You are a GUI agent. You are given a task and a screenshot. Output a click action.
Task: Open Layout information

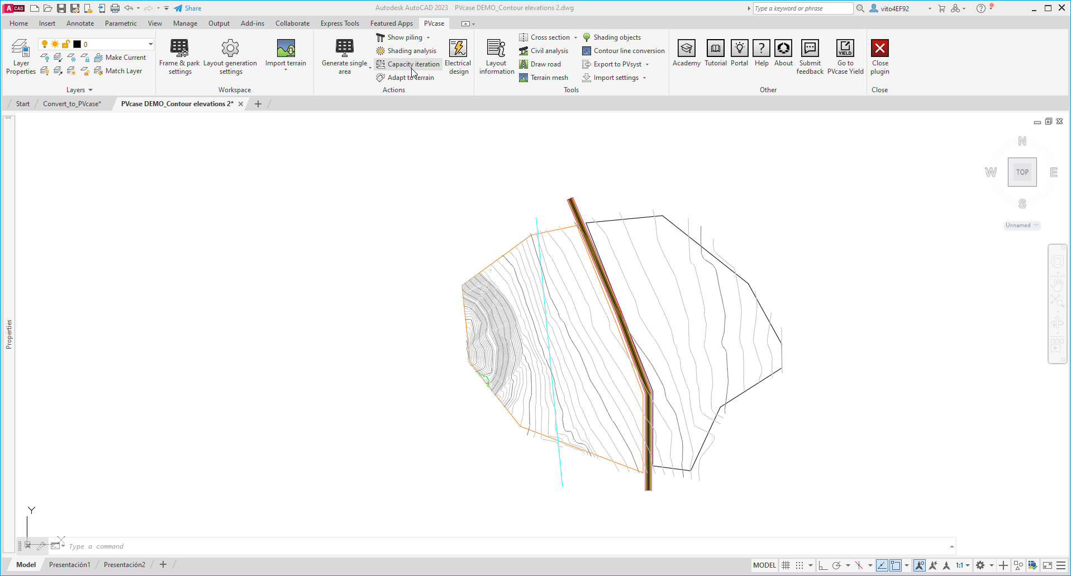(x=496, y=49)
